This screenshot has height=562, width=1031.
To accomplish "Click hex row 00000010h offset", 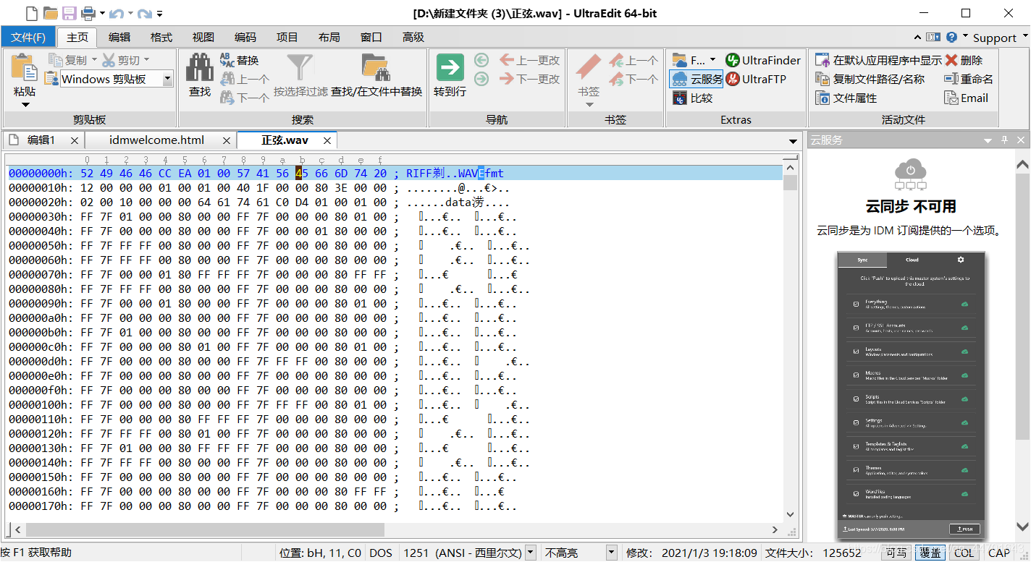I will point(39,188).
